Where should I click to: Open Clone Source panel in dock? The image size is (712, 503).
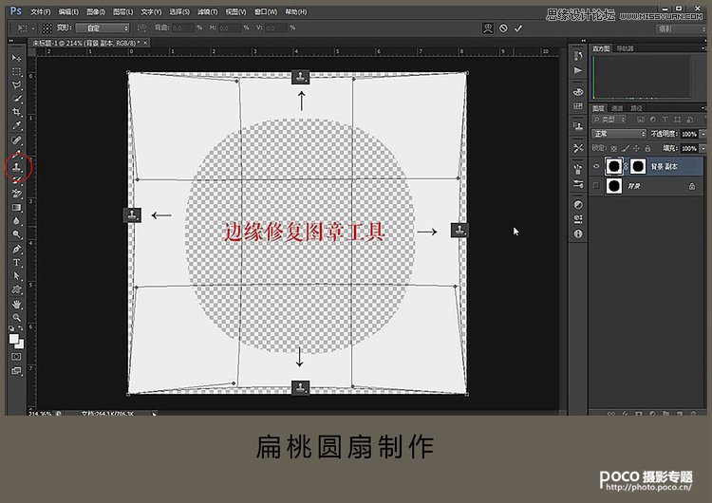tap(578, 126)
